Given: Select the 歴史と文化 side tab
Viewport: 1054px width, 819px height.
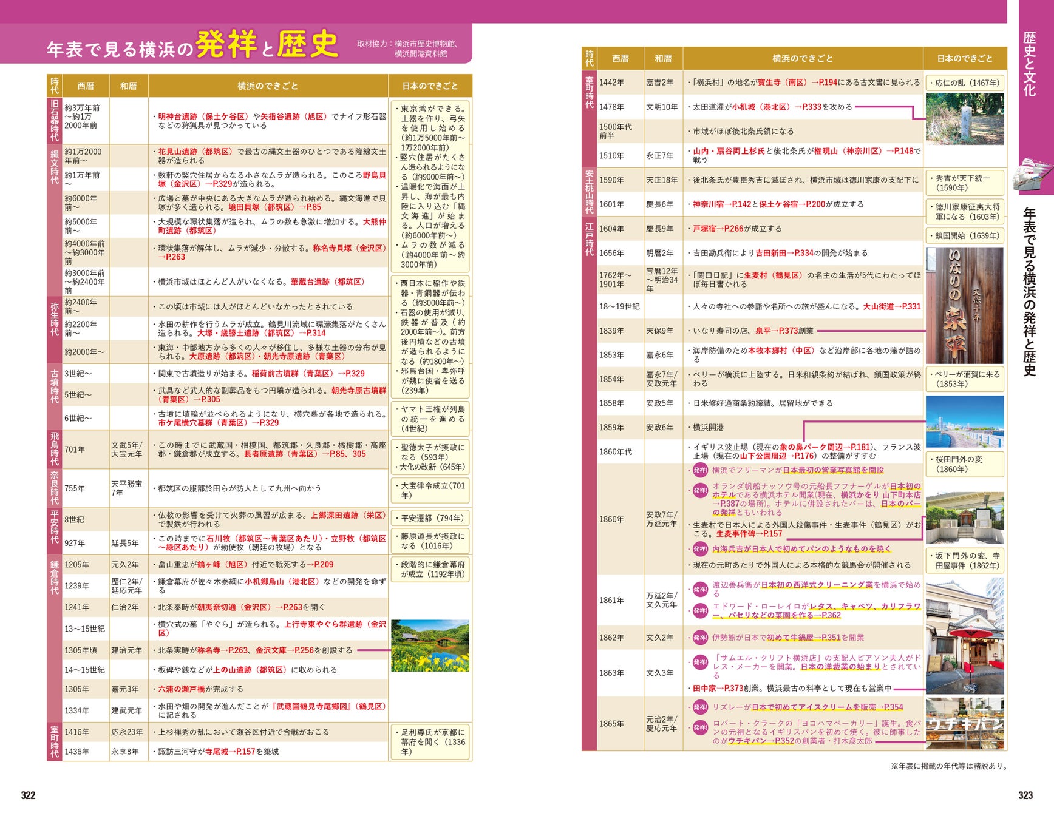Looking at the screenshot, I should click(x=1029, y=64).
